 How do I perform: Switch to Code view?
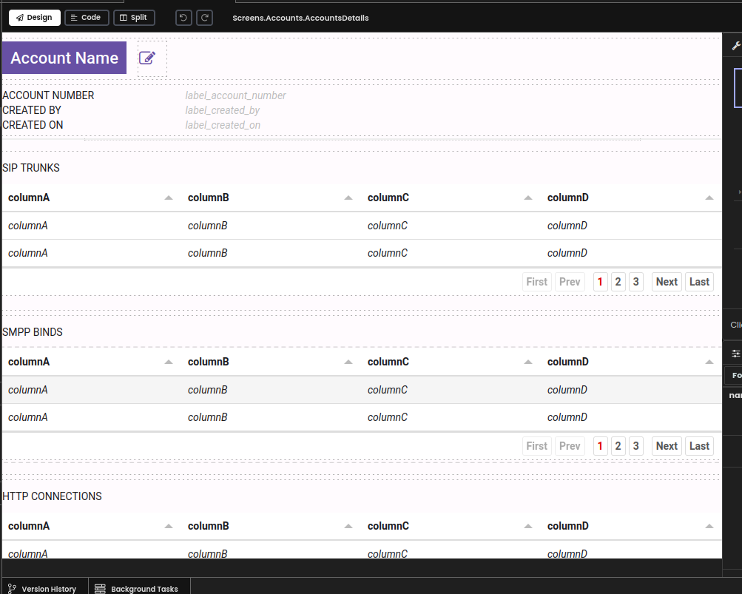[x=87, y=18]
